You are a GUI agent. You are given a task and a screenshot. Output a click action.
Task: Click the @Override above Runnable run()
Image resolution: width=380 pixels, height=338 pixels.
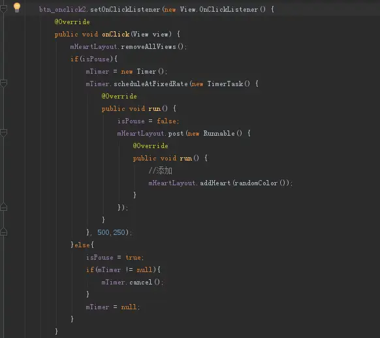pyautogui.click(x=150, y=146)
